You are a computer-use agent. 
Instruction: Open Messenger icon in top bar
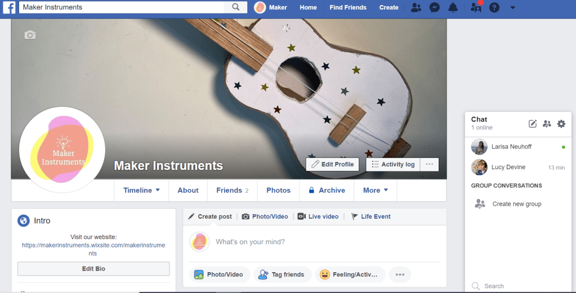coord(434,7)
